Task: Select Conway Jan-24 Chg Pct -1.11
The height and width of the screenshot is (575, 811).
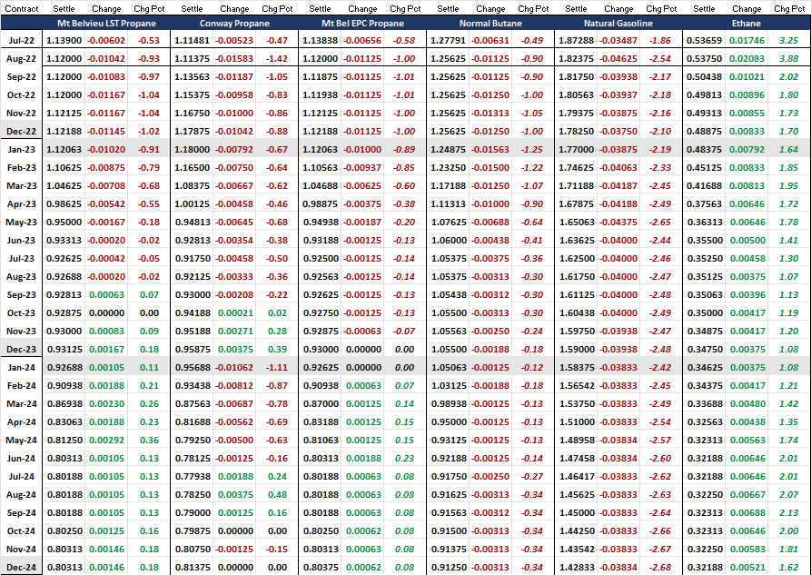Action: (x=276, y=368)
